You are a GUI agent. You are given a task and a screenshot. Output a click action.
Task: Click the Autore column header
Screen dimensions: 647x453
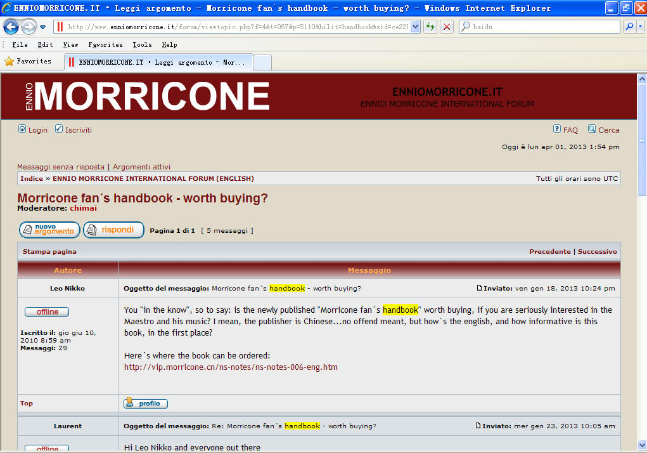click(x=68, y=270)
